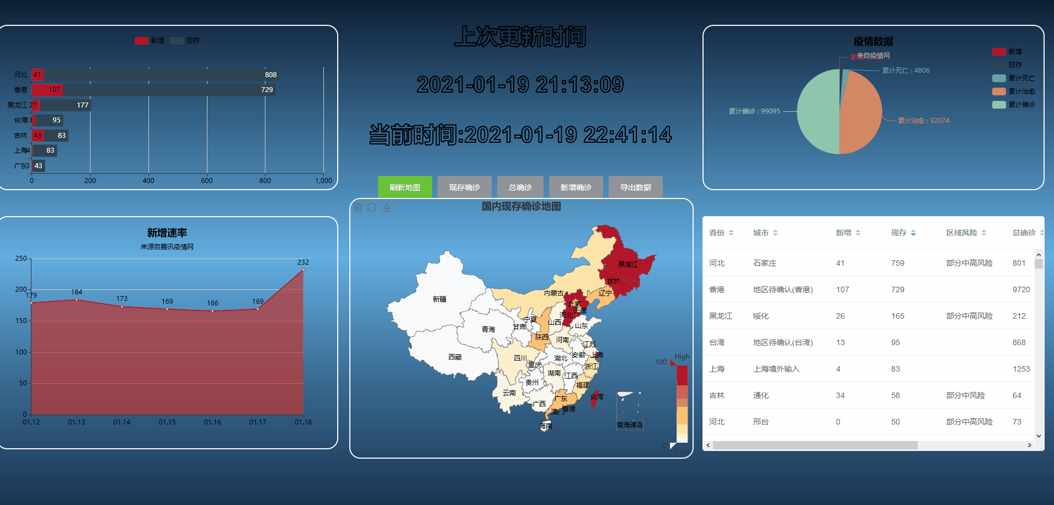Toggle 现存 in the pie chart legend

click(1007, 65)
